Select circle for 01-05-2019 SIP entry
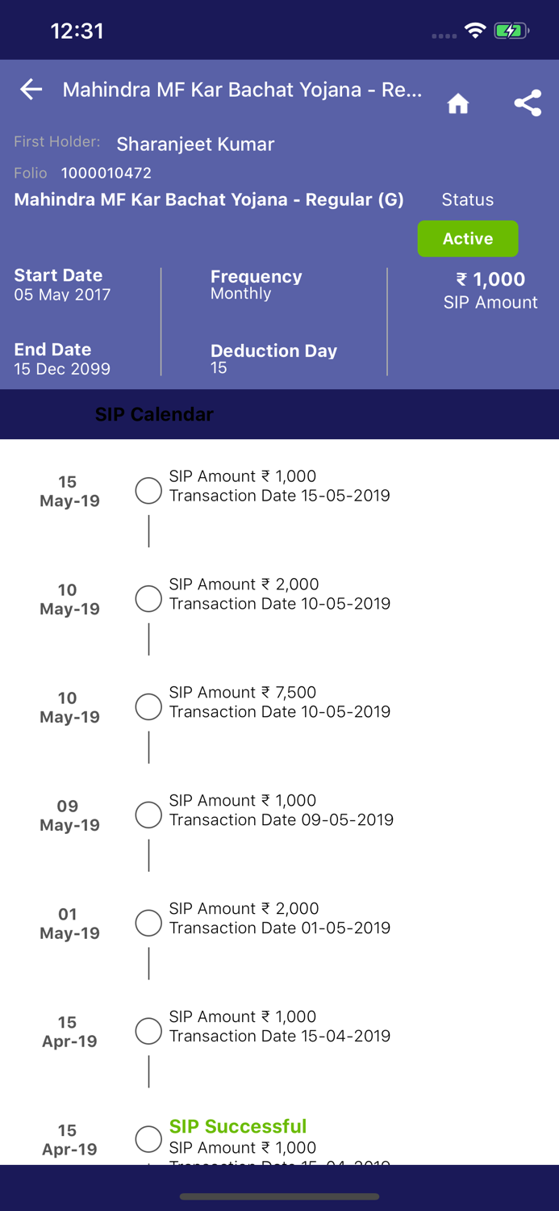 click(148, 923)
